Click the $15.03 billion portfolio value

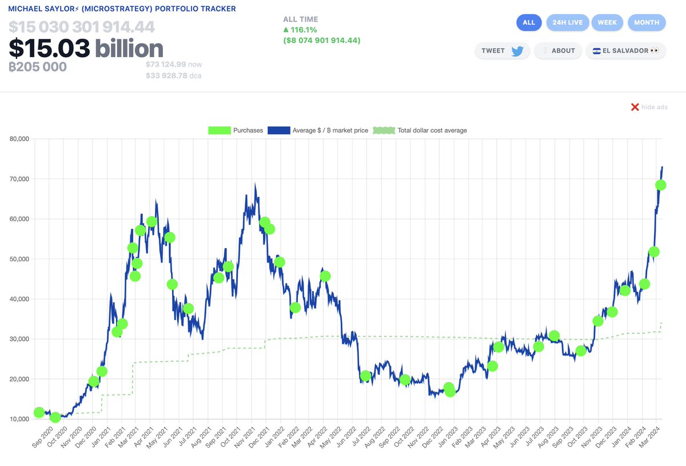coord(86,48)
